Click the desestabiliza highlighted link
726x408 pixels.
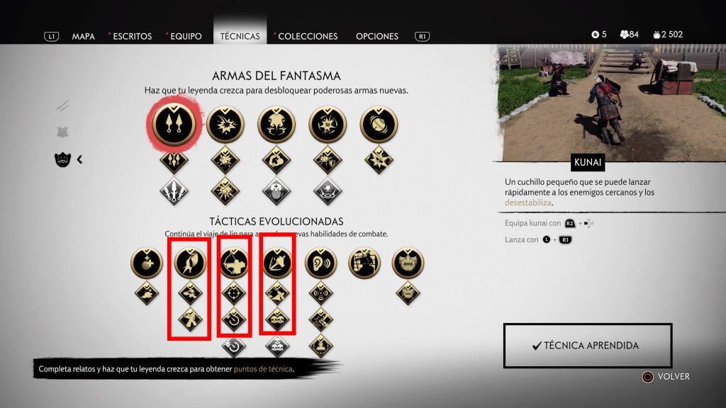pos(527,203)
